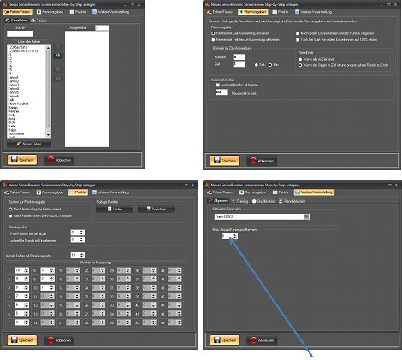Add selected driver with single green arrow
The image size is (402, 360).
58,46
